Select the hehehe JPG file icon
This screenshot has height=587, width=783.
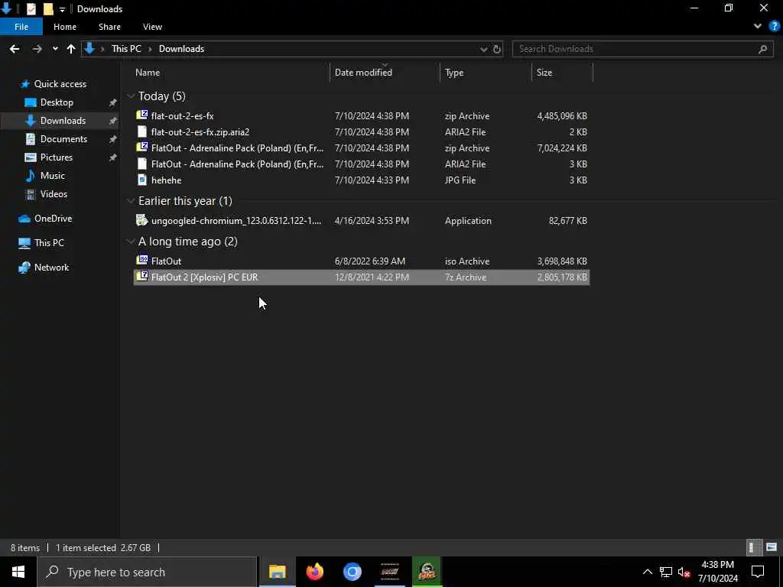pos(141,180)
